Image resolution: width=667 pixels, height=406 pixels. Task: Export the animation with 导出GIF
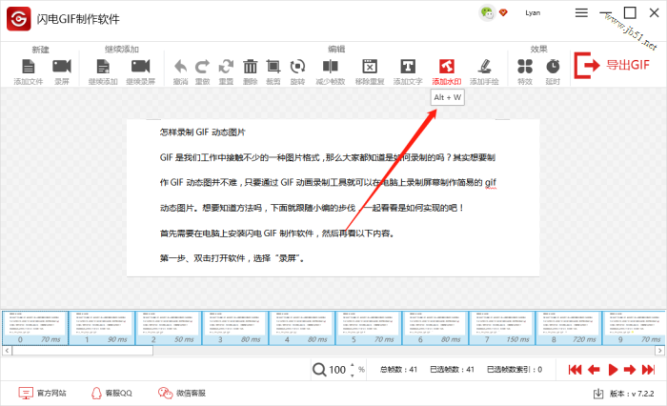pos(612,65)
